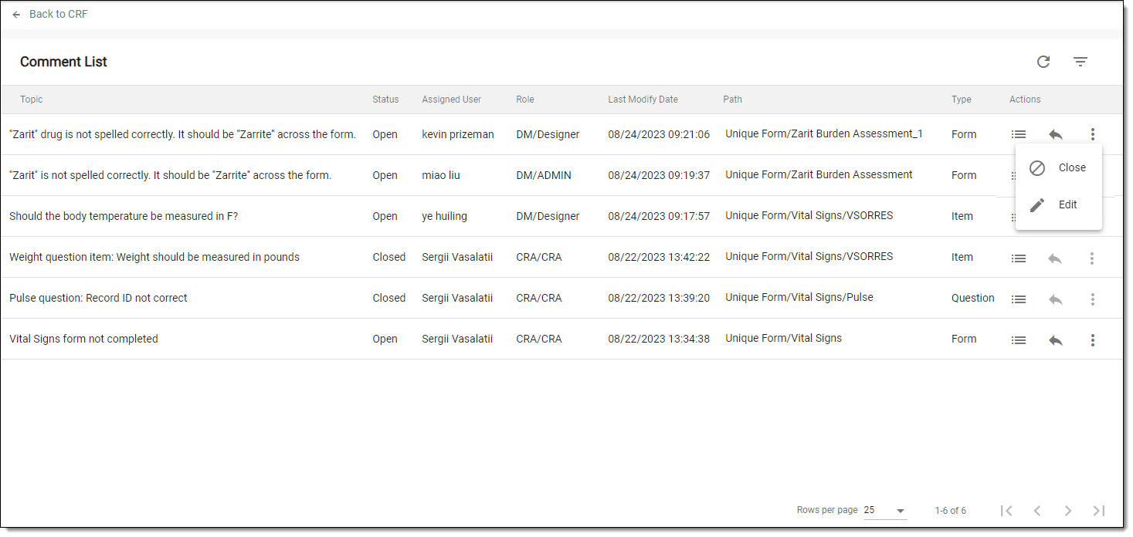Open the filter options icon
This screenshot has height=537, width=1133.
click(1080, 62)
